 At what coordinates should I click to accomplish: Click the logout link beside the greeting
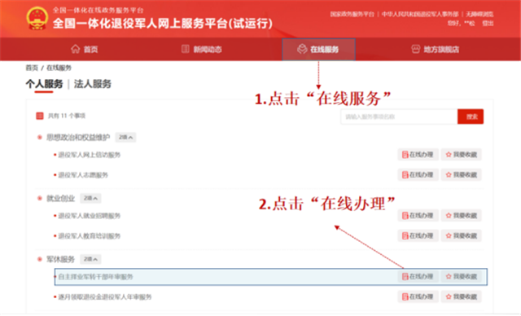pyautogui.click(x=488, y=24)
